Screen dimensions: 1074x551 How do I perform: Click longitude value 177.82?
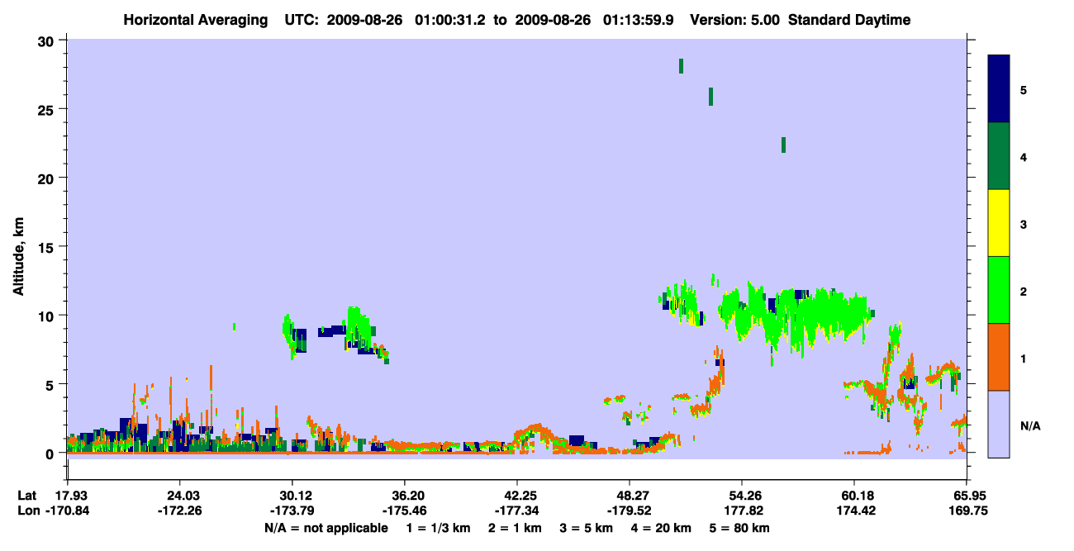pyautogui.click(x=742, y=511)
